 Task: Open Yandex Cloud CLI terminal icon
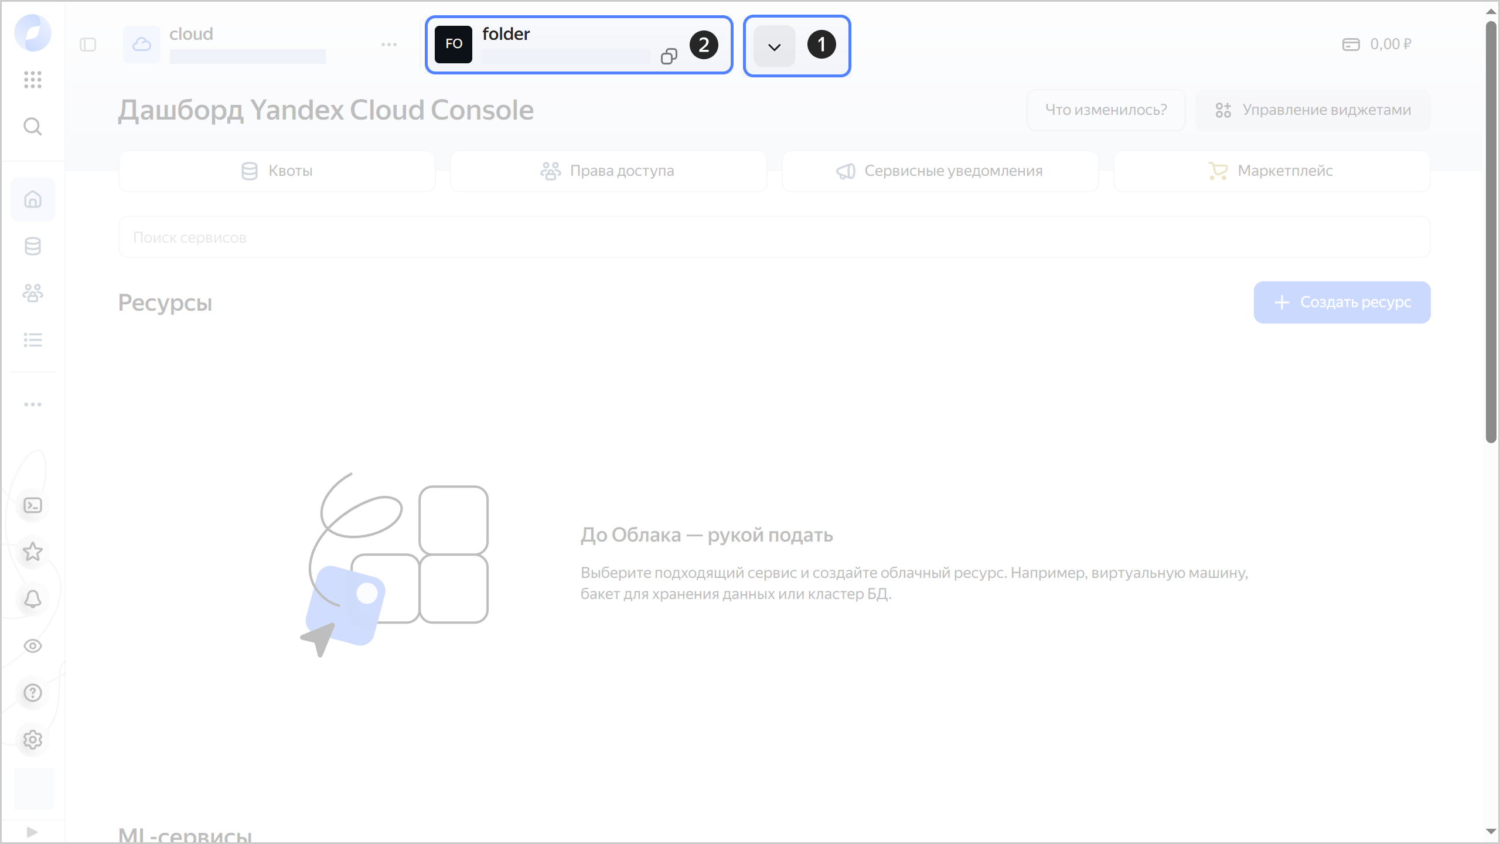(x=33, y=505)
